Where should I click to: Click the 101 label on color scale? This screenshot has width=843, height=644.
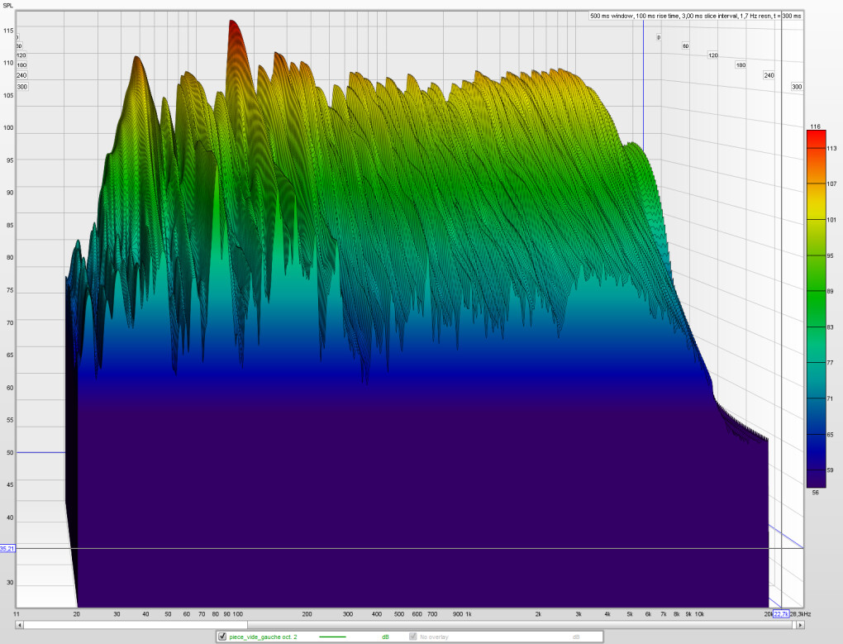[831, 220]
